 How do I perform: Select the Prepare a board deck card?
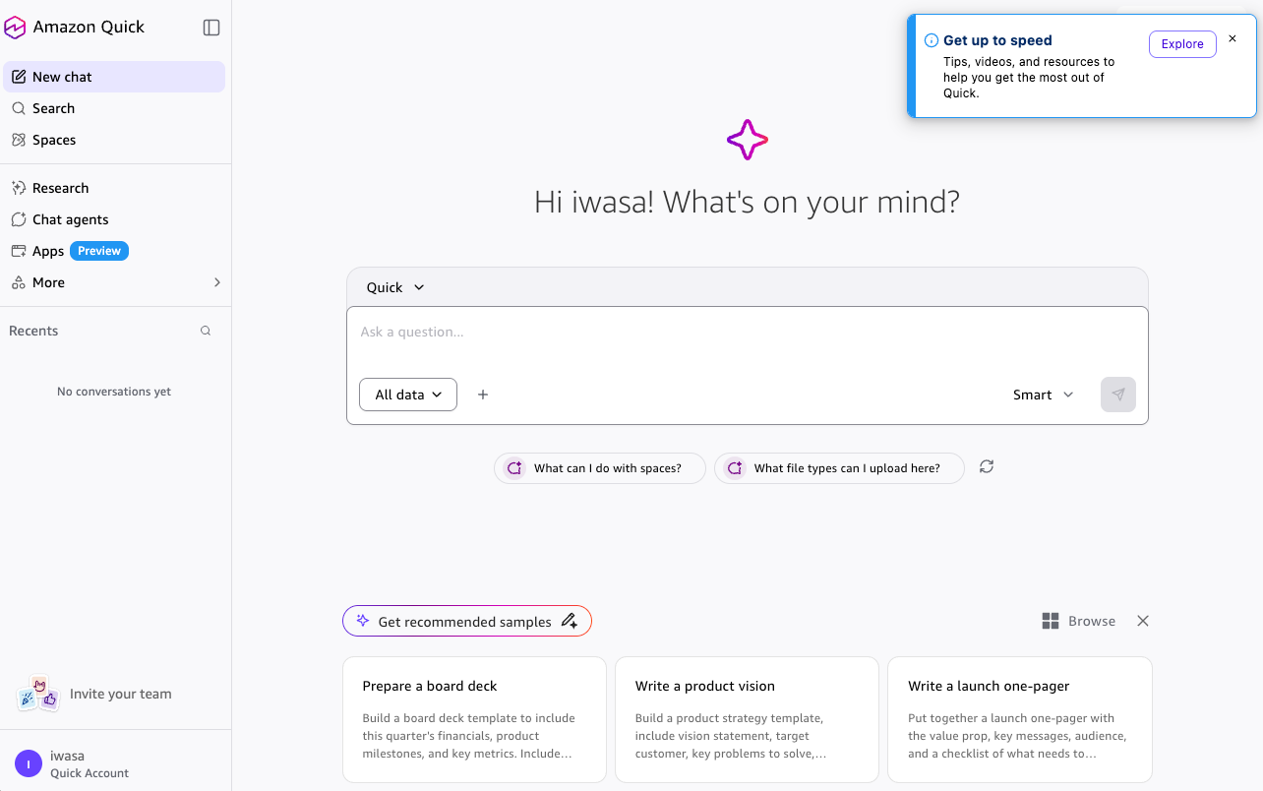point(474,719)
